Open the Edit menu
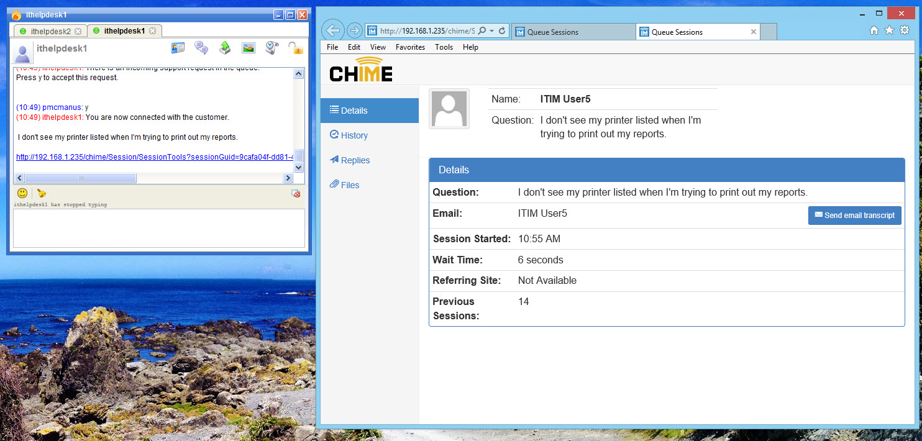The height and width of the screenshot is (441, 922). pyautogui.click(x=354, y=47)
